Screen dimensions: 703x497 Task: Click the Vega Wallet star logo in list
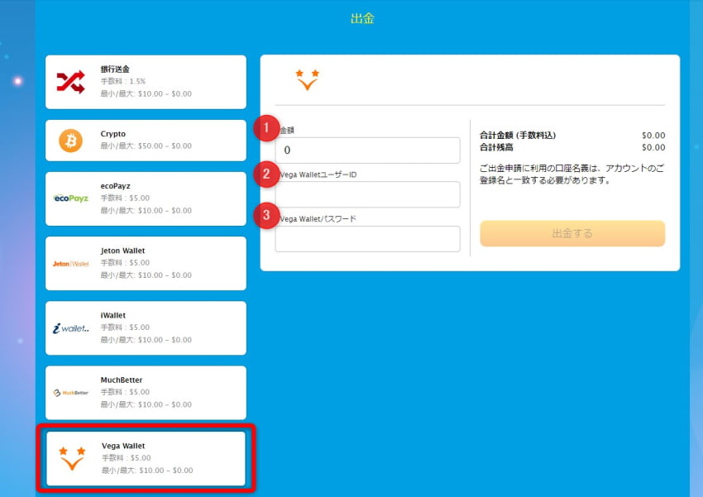(72, 458)
